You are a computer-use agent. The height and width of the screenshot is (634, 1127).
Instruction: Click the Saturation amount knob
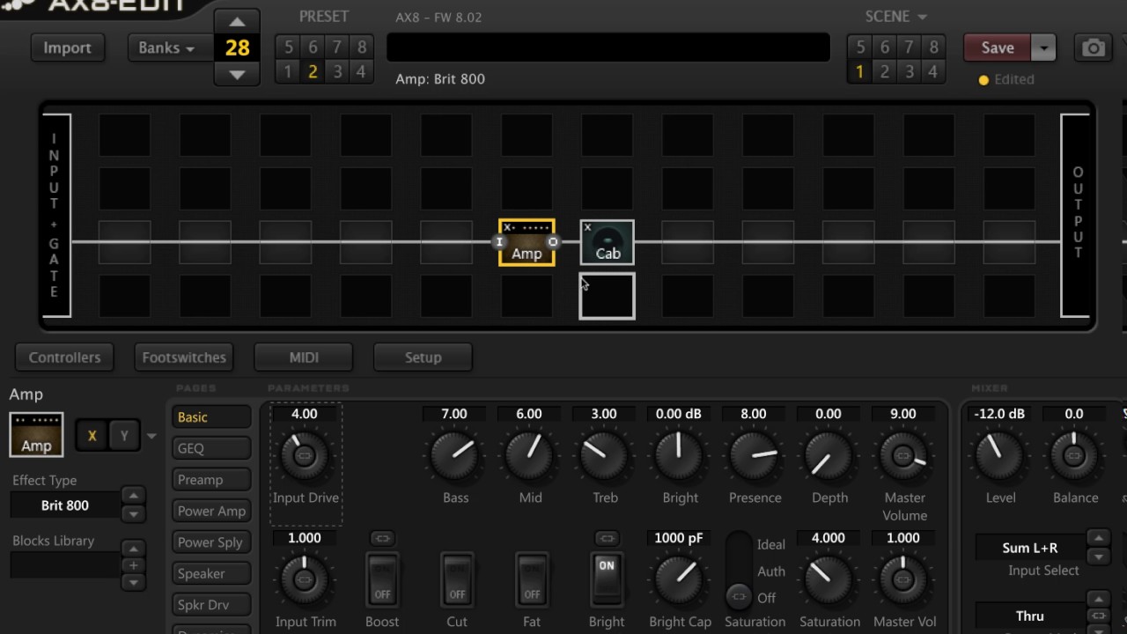(829, 579)
